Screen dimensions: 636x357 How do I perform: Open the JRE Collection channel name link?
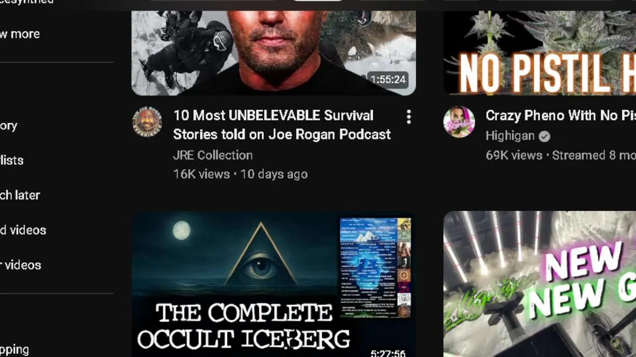coord(213,155)
